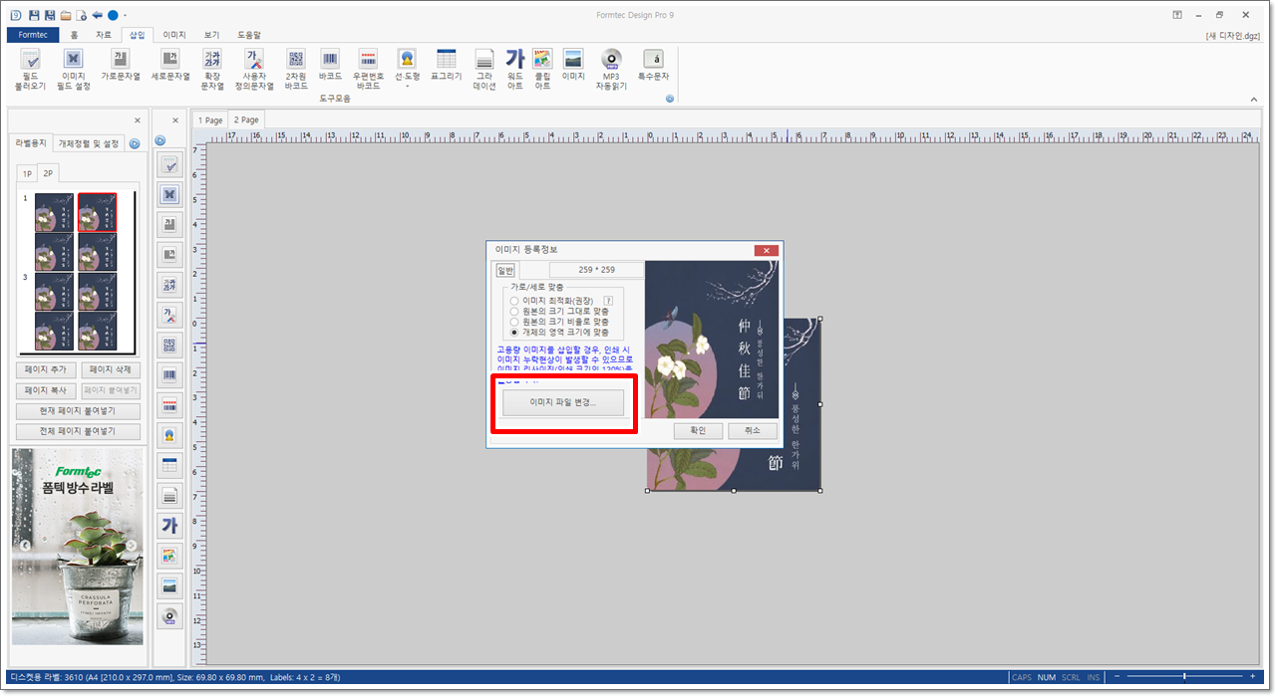Open MP3 자동읽기 tool
This screenshot has height=696, width=1276.
click(611, 69)
